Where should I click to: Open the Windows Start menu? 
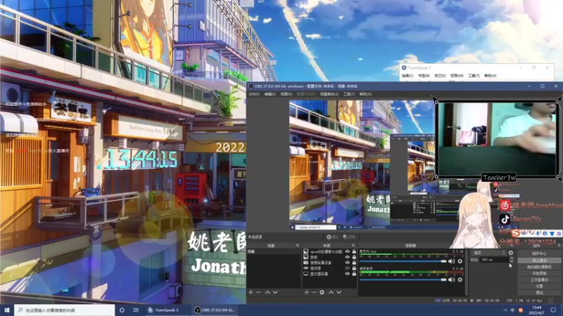click(x=7, y=310)
